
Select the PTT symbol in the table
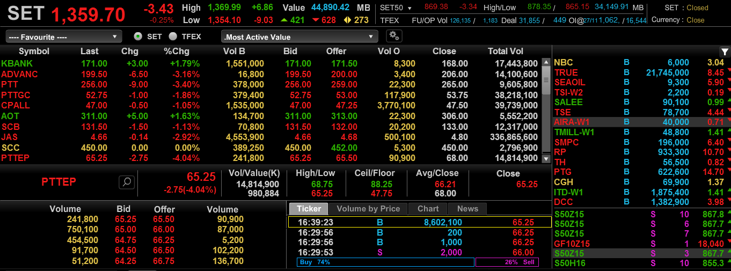10,84
